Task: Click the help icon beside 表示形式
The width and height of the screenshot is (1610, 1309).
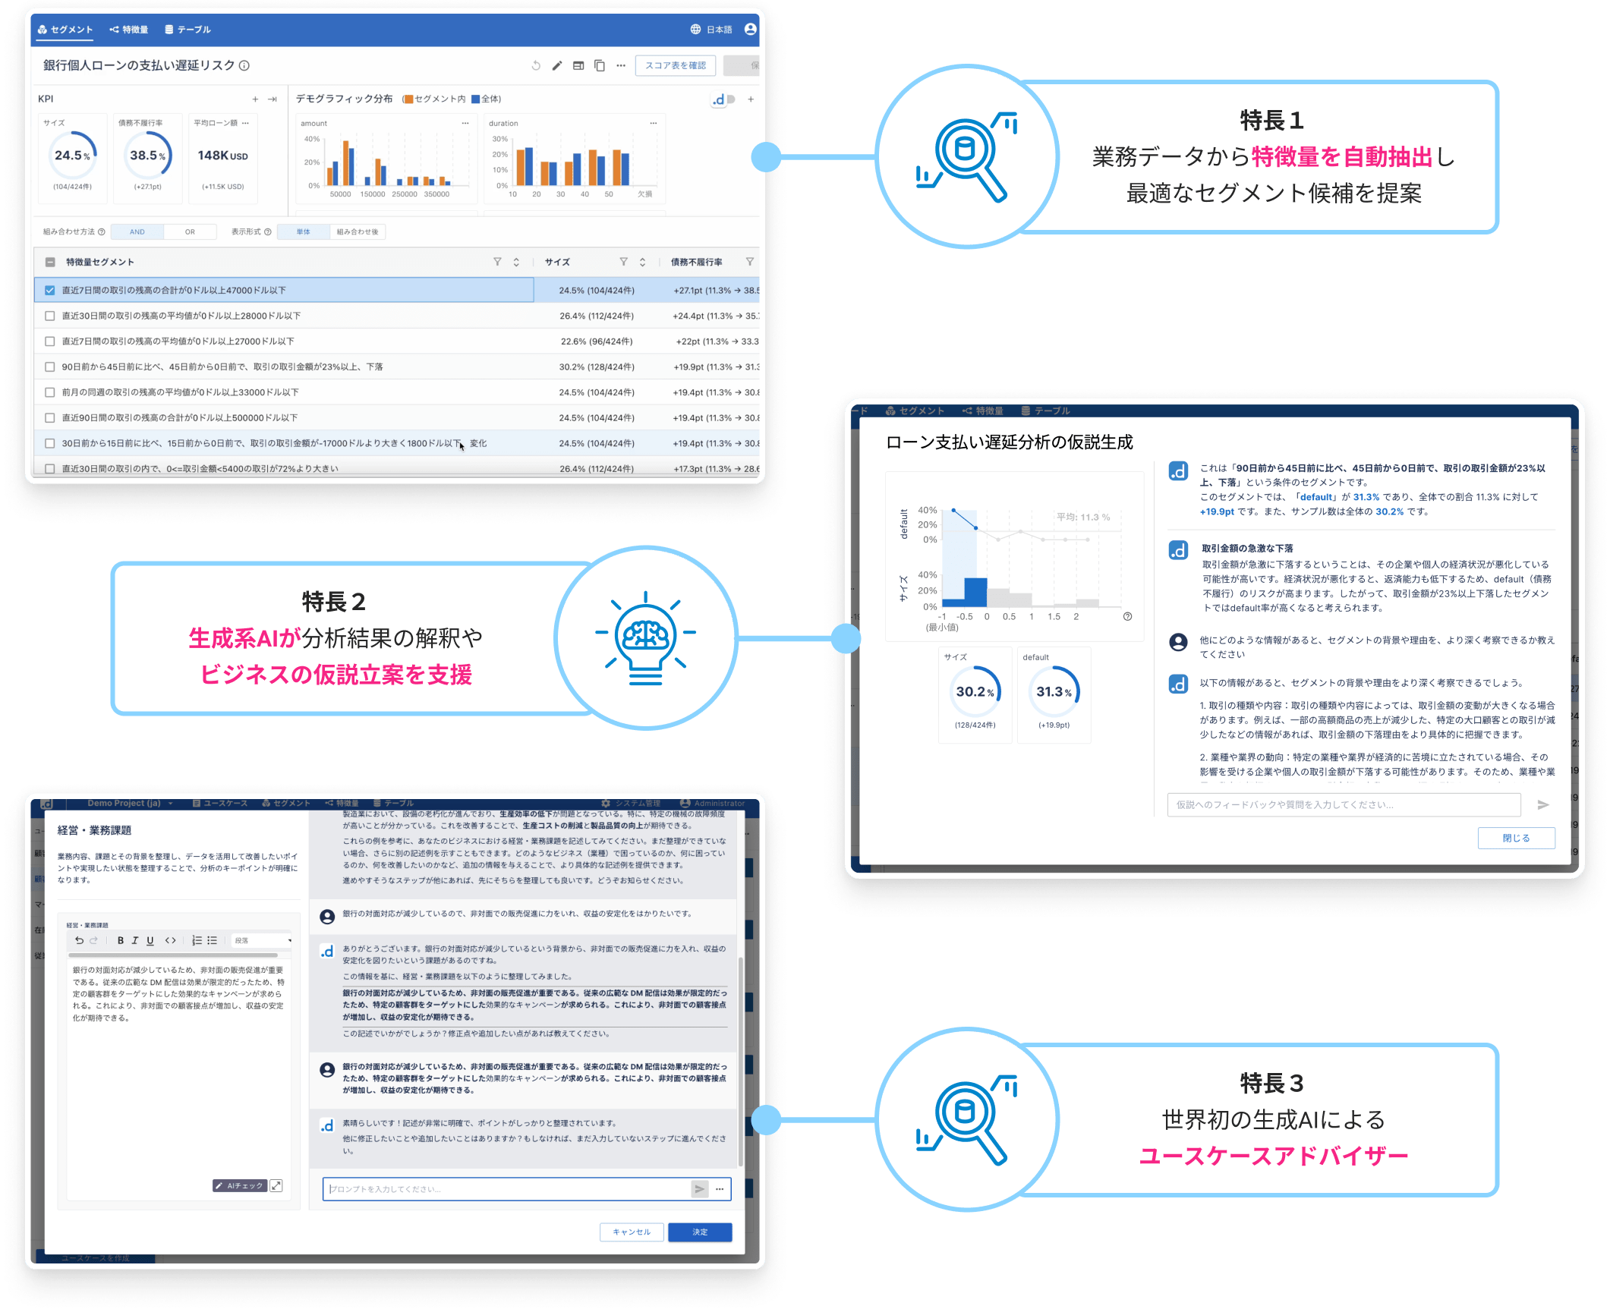Action: click(267, 232)
